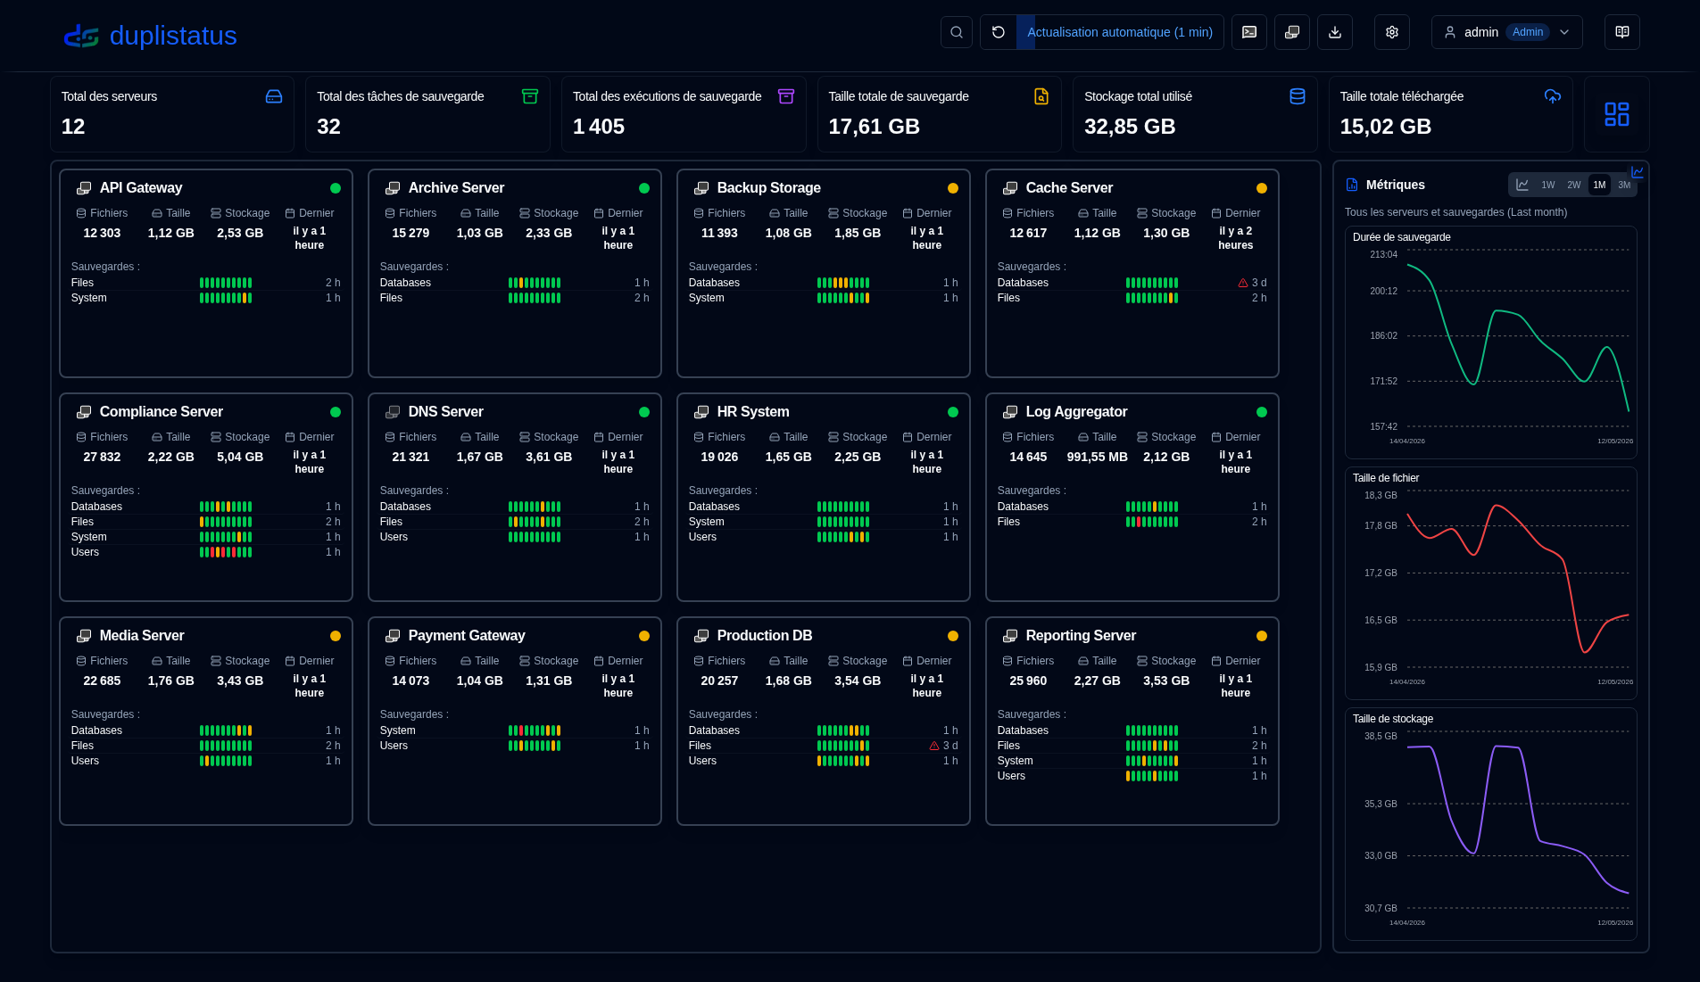Click the Stockage total utilisé database icon

(1298, 96)
